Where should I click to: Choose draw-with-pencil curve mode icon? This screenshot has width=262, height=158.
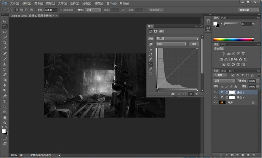(151, 69)
